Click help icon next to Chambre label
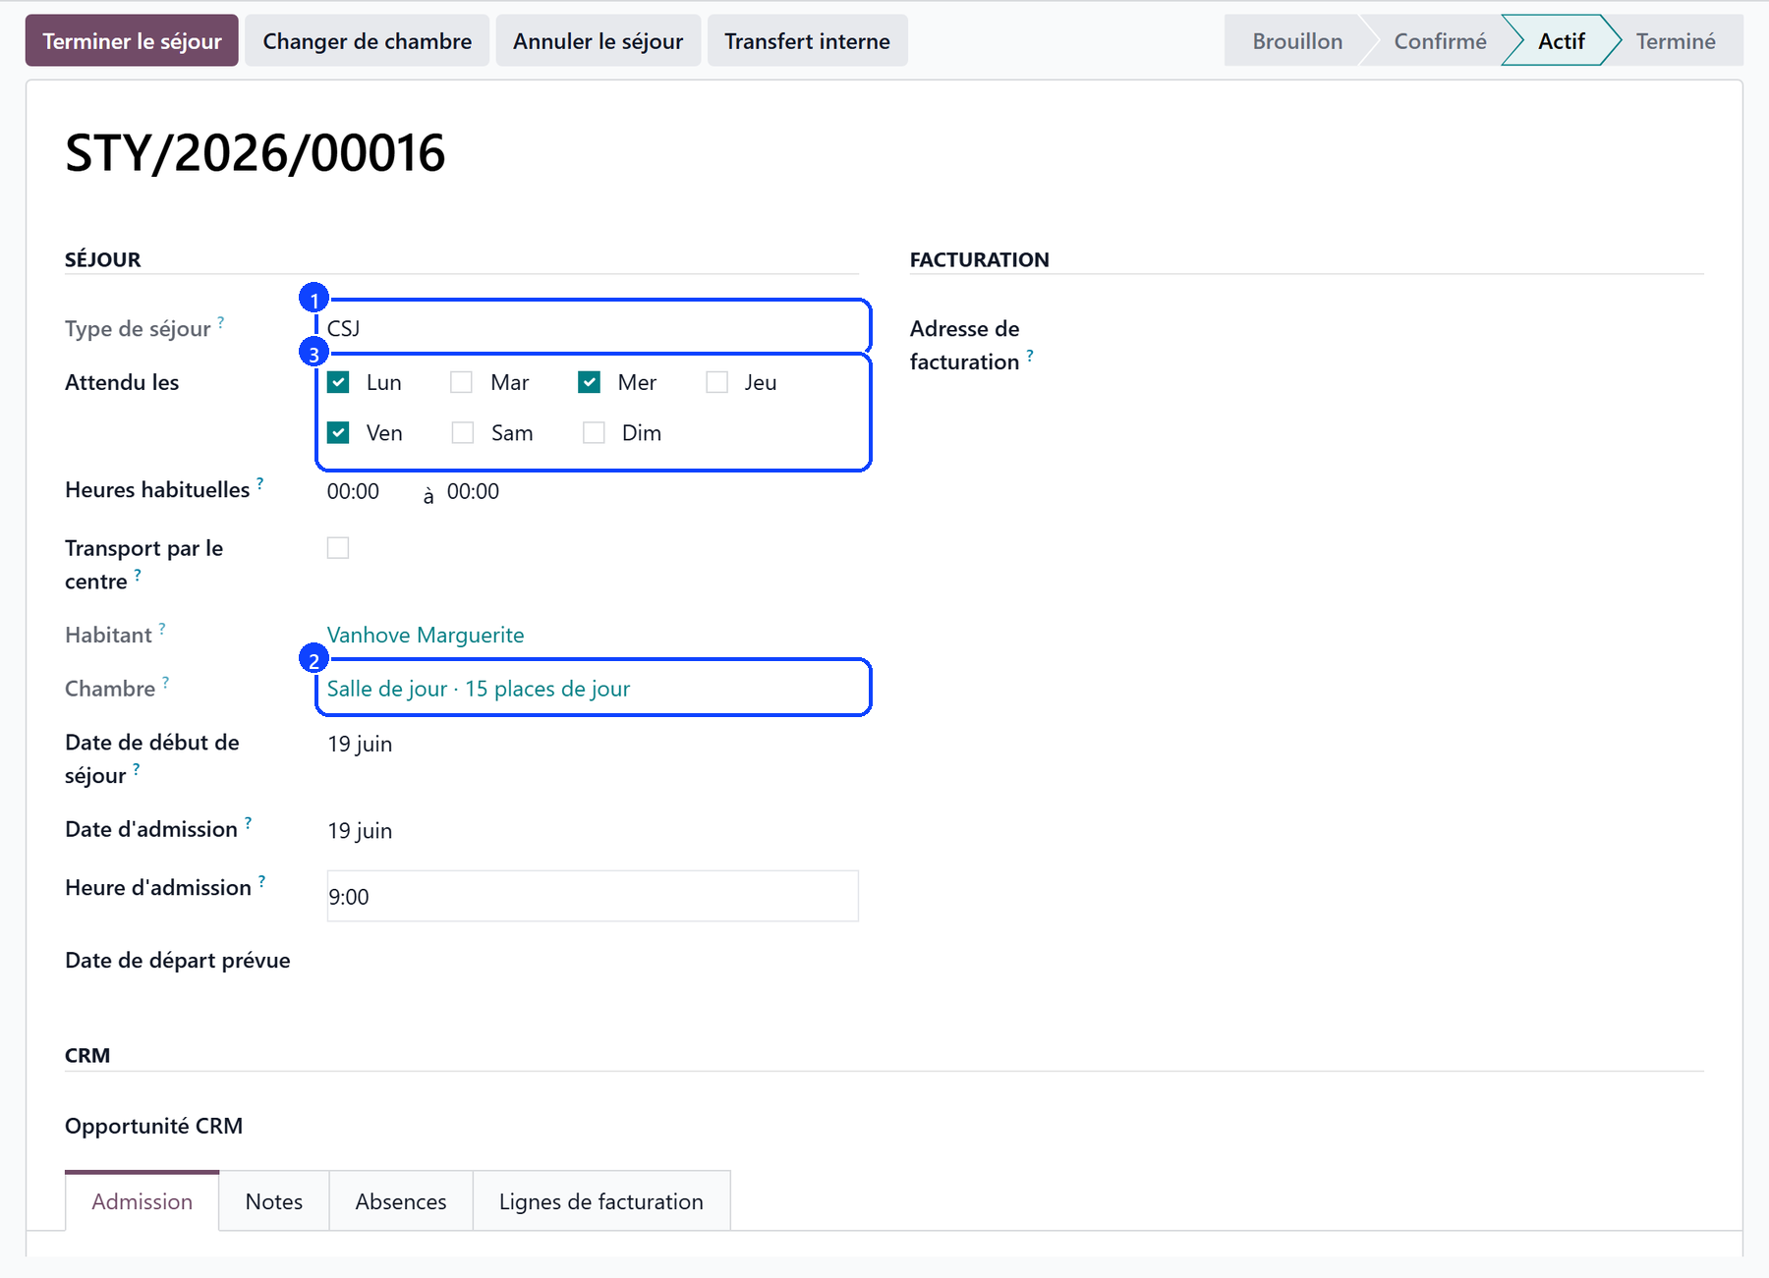Screen dimensions: 1769x1278 pos(166,682)
